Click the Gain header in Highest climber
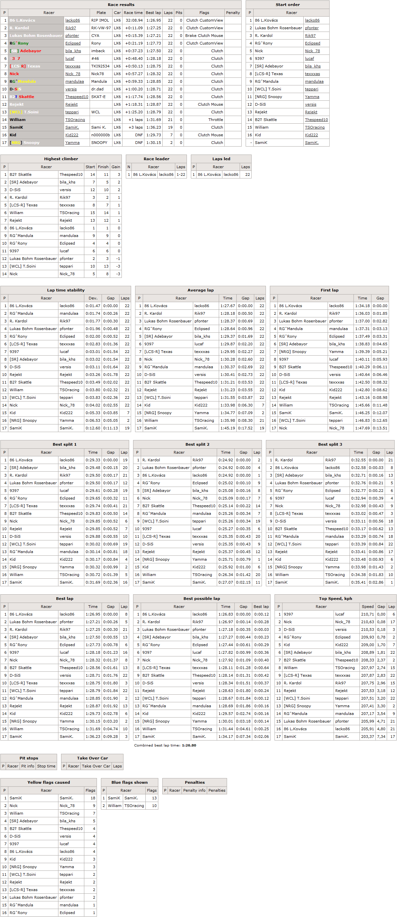This screenshot has width=397, height=917. tap(116, 167)
